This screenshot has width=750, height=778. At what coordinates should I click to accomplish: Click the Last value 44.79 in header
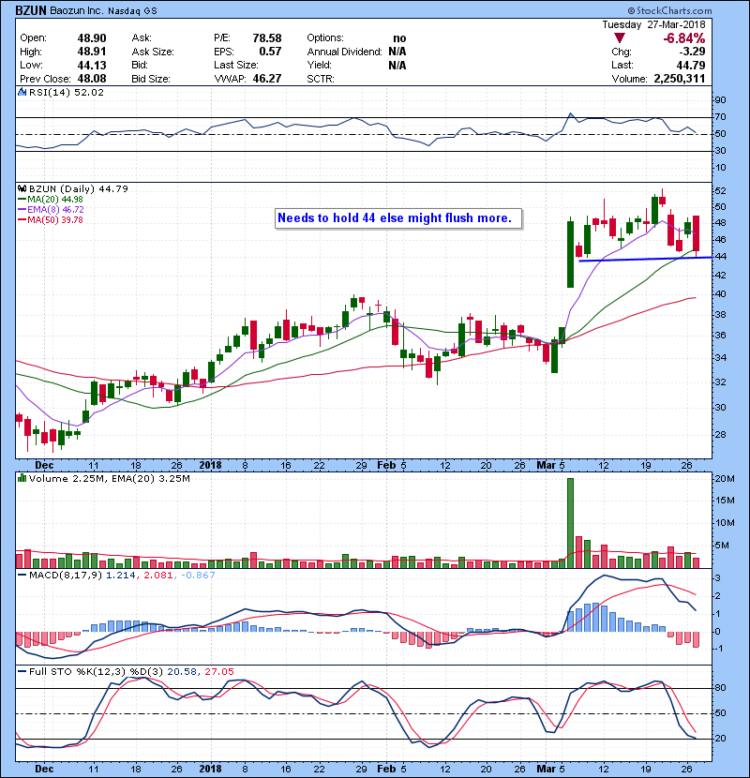[691, 65]
